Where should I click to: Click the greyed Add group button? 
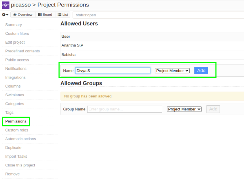(x=213, y=109)
